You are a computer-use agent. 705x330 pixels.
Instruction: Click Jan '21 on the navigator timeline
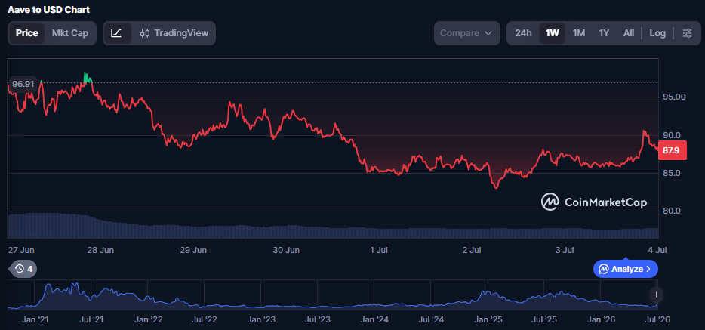pyautogui.click(x=35, y=320)
